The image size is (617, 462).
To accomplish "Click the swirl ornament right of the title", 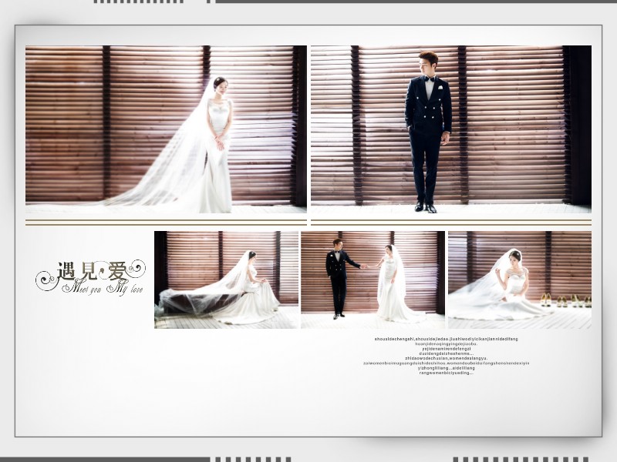I will coord(136,268).
